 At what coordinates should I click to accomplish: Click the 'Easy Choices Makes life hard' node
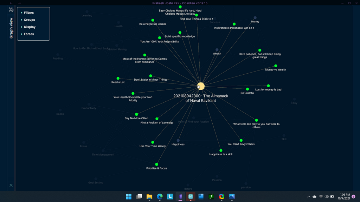(x=180, y=7)
